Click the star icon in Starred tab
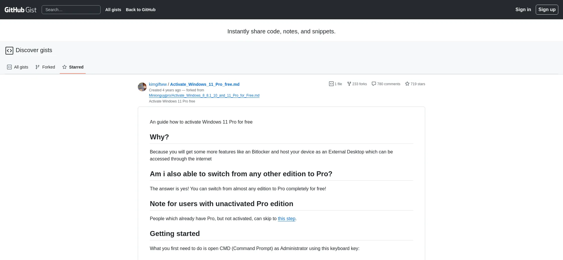The height and width of the screenshot is (260, 563). click(65, 67)
